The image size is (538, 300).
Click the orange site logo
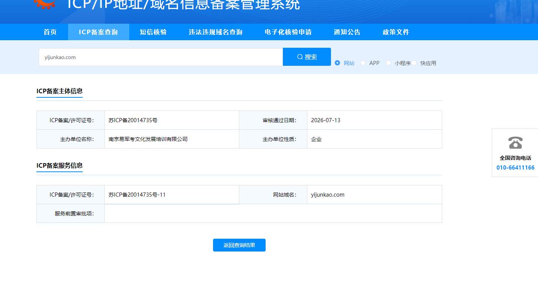tap(44, 4)
